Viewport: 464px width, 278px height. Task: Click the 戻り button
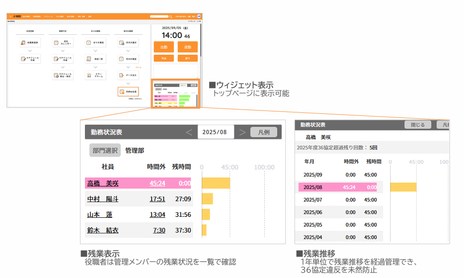pyautogui.click(x=188, y=58)
